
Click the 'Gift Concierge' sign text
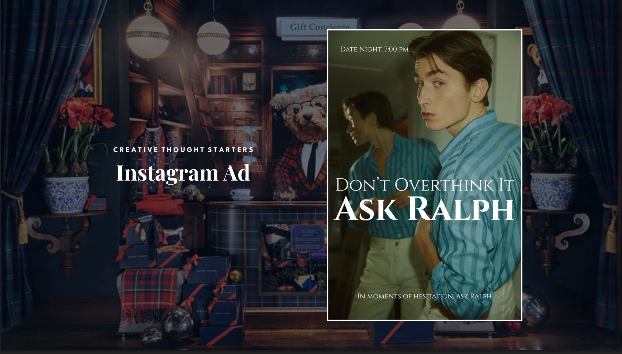[319, 27]
